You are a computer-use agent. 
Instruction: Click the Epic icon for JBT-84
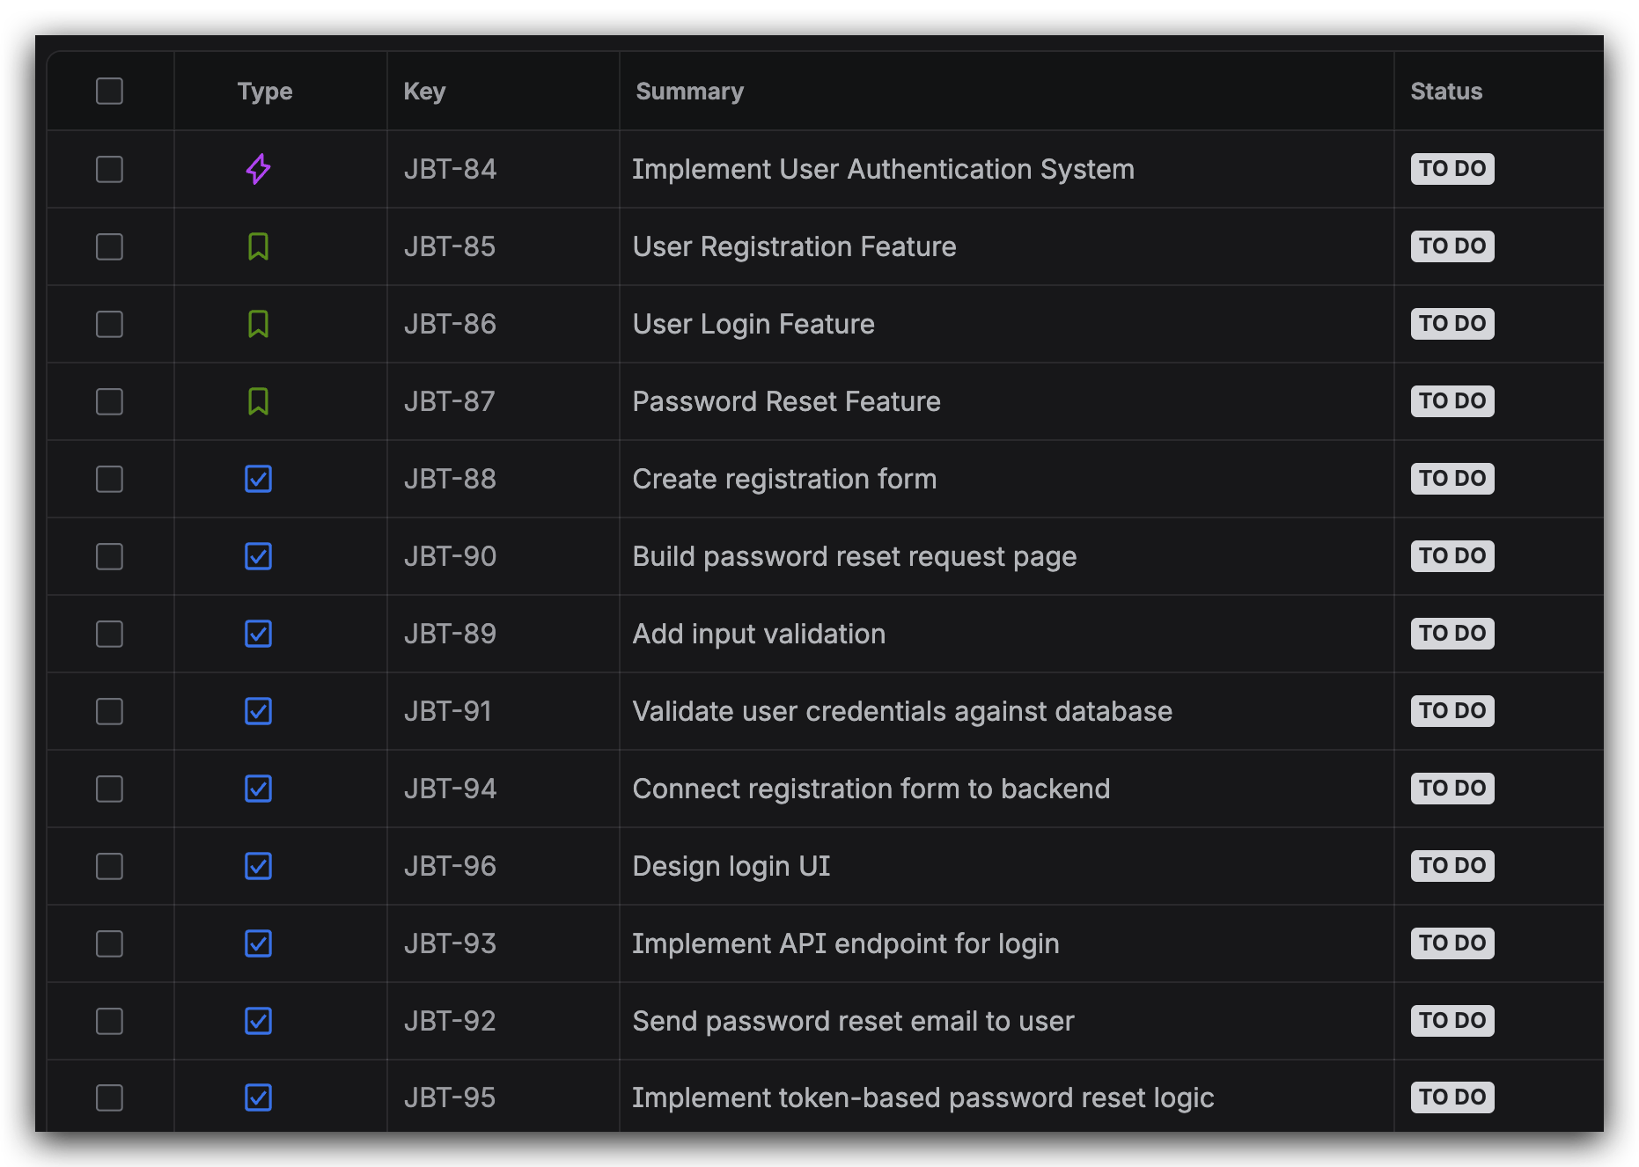point(258,169)
